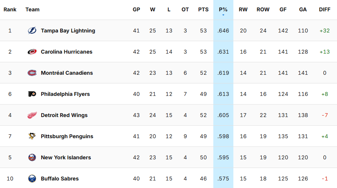Click the Montréal Canadiens logo icon

[32, 73]
